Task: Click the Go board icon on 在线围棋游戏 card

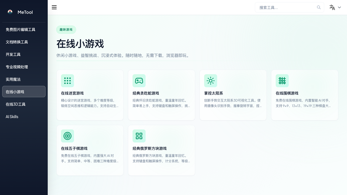Action: pos(282,81)
